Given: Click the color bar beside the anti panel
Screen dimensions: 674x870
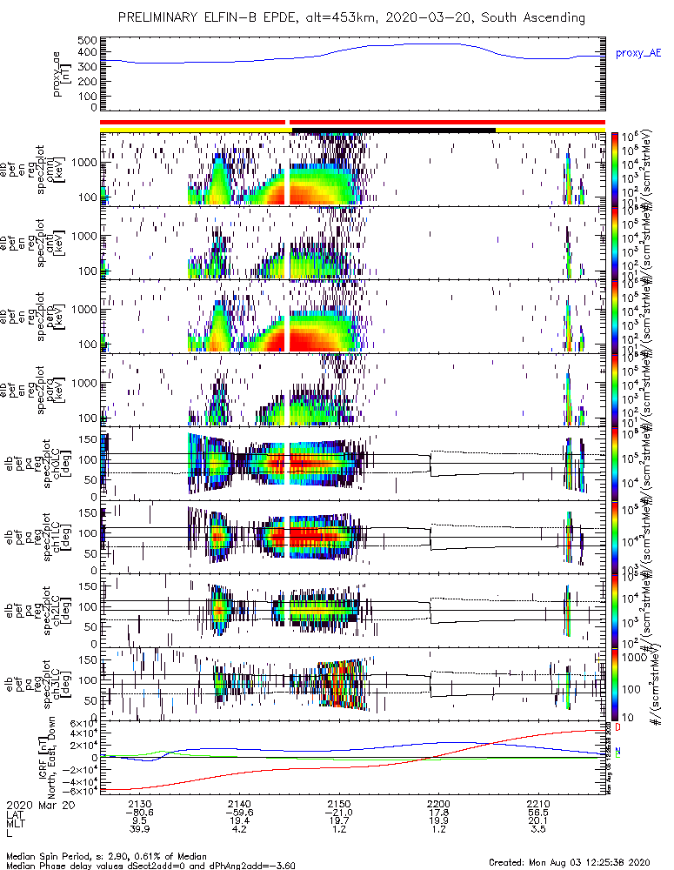Looking at the screenshot, I should pyautogui.click(x=615, y=243).
